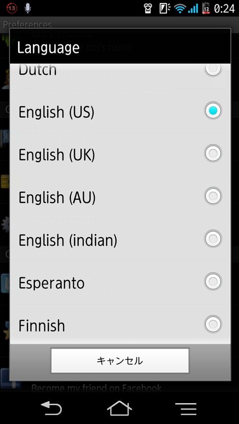The height and width of the screenshot is (424, 239).
Task: Select the English (US) radio button
Action: click(213, 110)
